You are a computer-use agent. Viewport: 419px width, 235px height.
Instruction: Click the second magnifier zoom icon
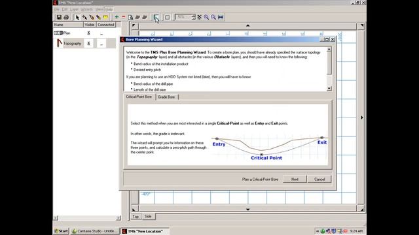(213, 17)
